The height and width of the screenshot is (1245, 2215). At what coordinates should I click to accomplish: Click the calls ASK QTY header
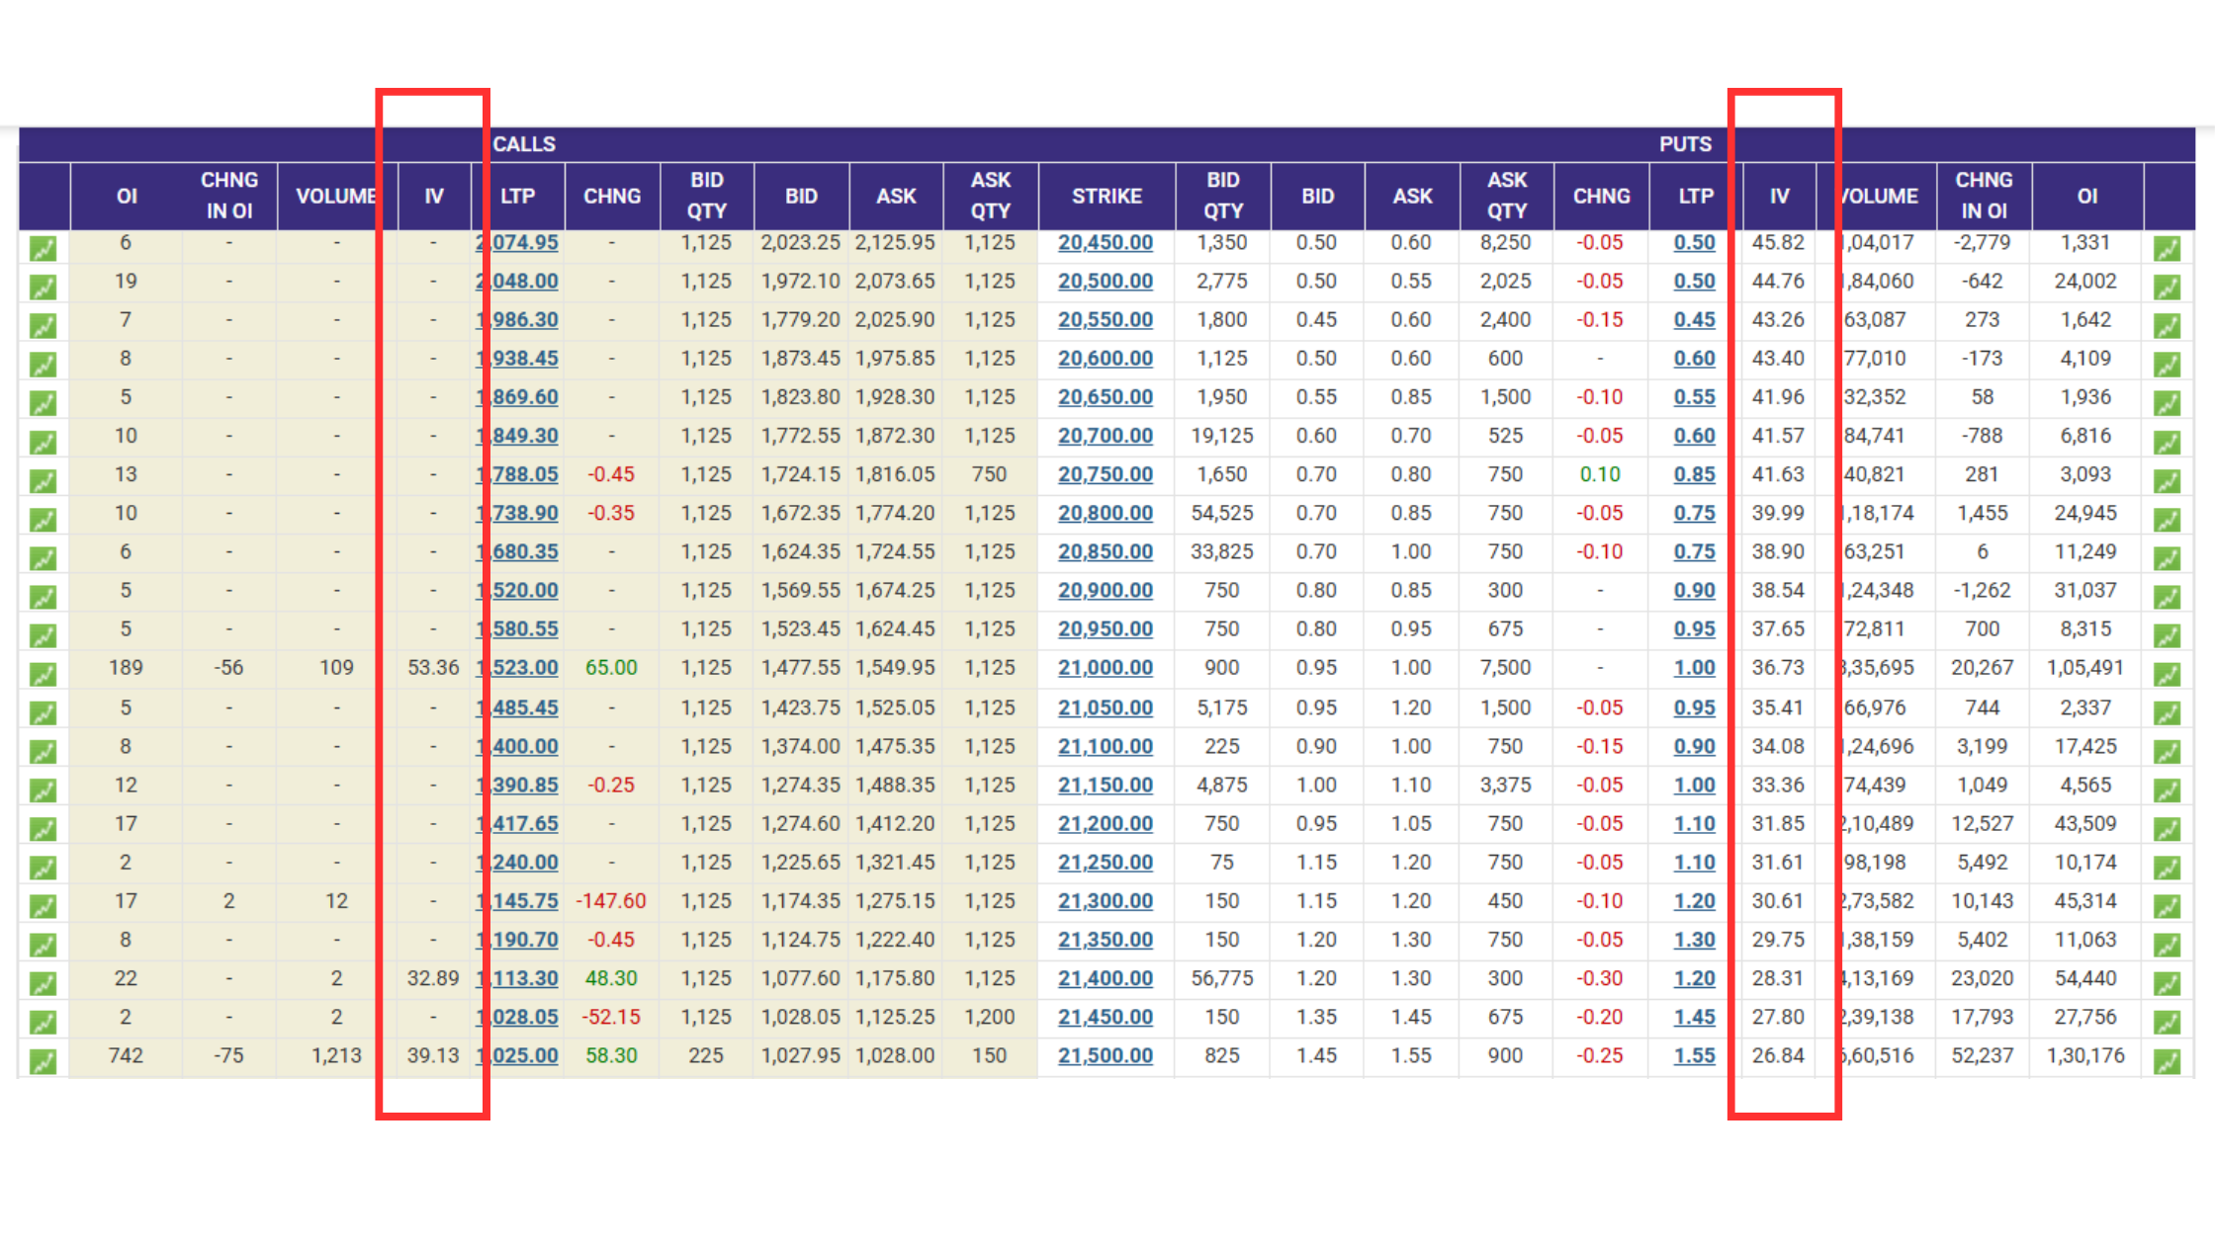pos(990,196)
